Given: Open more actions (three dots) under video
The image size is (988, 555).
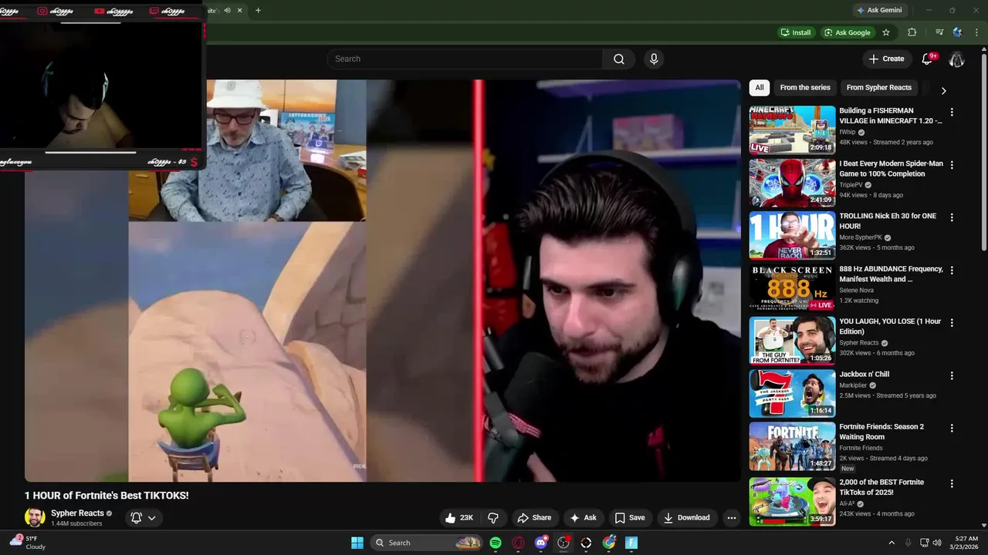Looking at the screenshot, I should coord(732,518).
